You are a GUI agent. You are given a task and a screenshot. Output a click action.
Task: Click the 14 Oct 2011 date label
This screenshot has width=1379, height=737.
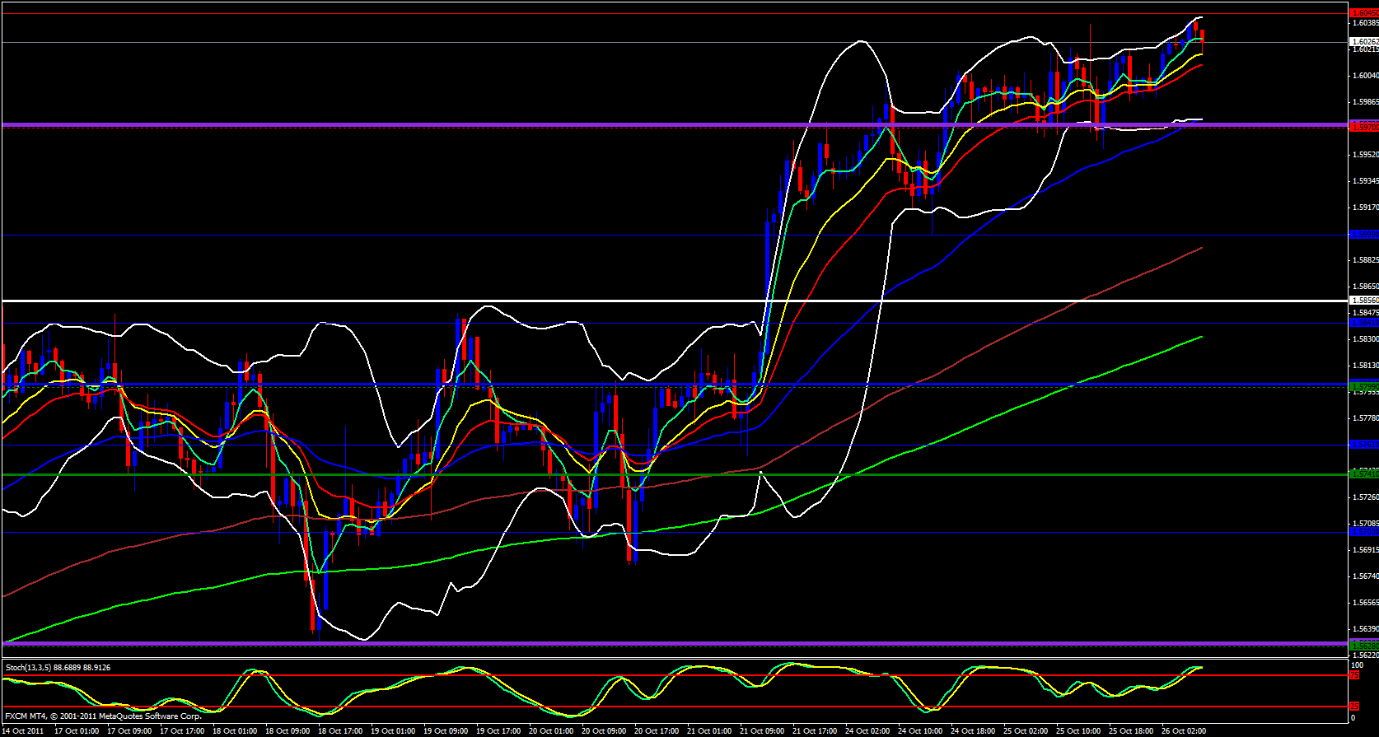[24, 730]
